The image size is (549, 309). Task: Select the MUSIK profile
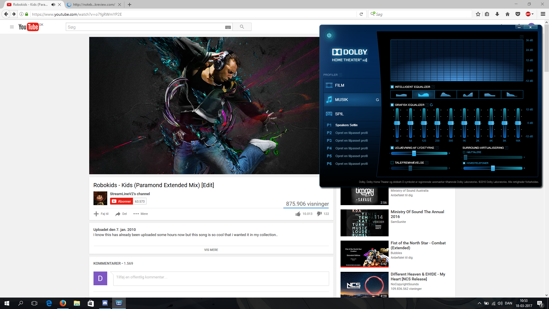(352, 100)
